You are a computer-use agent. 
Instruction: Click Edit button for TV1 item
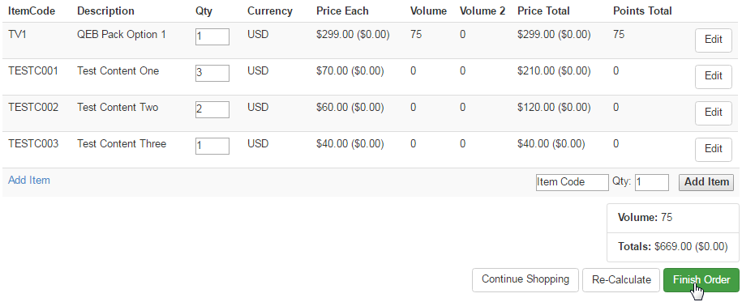pos(713,40)
